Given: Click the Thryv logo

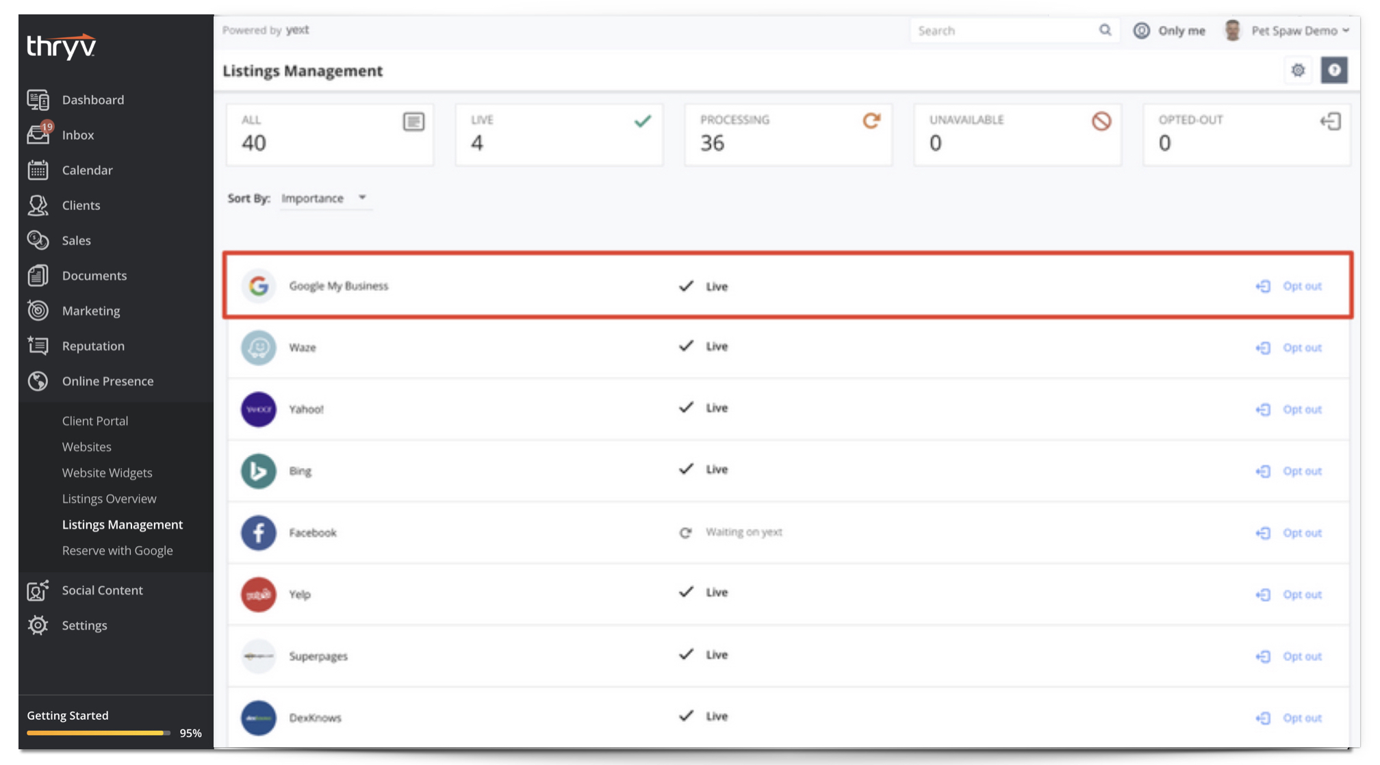Looking at the screenshot, I should 62,46.
